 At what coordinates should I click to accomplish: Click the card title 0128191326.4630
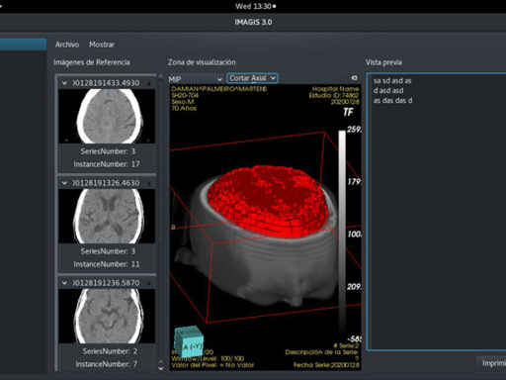pos(106,183)
